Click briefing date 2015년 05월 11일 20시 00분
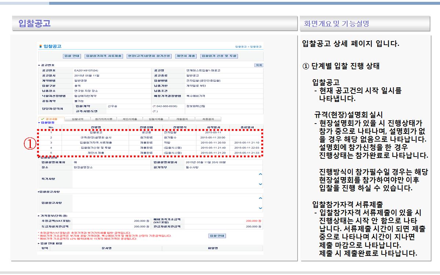This screenshot has height=275, width=440. (206, 162)
